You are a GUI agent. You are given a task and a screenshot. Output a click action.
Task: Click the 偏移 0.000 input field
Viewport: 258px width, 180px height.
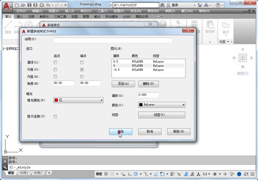point(148,95)
